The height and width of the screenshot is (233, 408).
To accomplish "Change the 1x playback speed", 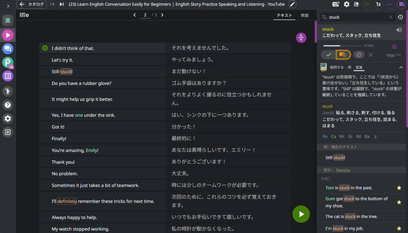I will point(378,4).
